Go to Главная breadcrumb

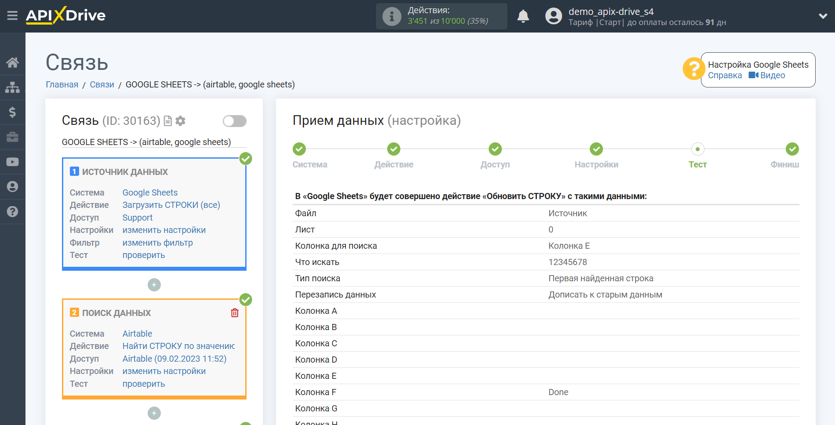(62, 84)
